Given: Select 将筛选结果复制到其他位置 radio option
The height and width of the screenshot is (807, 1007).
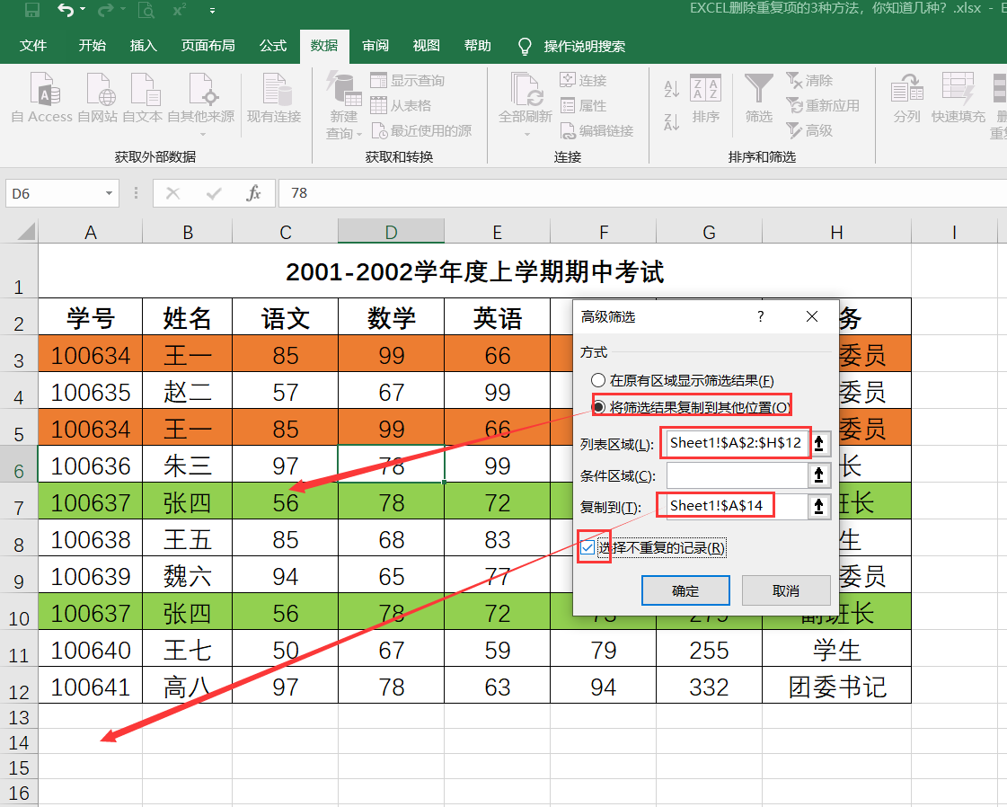Looking at the screenshot, I should pyautogui.click(x=598, y=407).
